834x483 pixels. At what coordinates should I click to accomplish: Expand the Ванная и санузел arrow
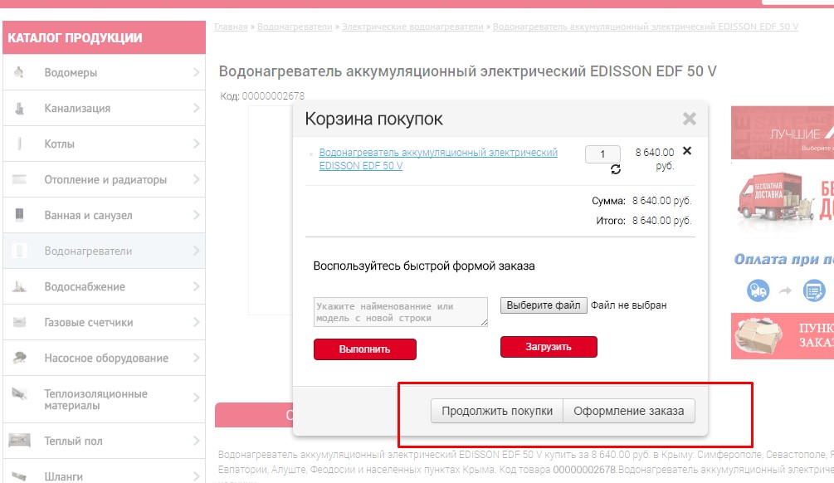pos(196,216)
